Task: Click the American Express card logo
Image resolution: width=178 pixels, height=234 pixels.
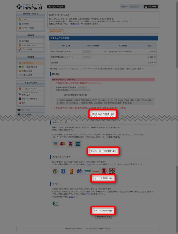Action: coord(78,144)
